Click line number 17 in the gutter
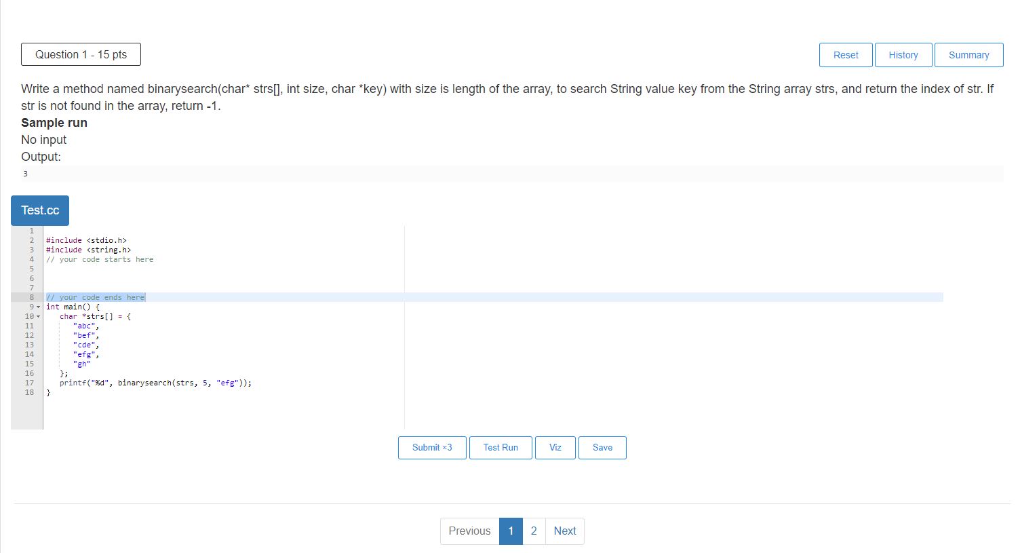 pos(28,382)
